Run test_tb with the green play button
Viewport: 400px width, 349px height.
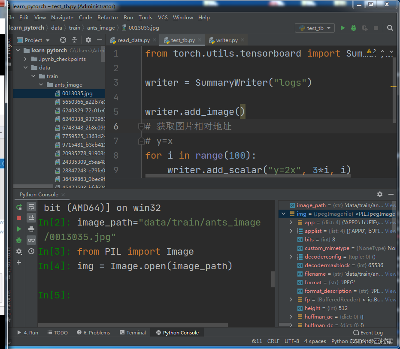click(342, 28)
